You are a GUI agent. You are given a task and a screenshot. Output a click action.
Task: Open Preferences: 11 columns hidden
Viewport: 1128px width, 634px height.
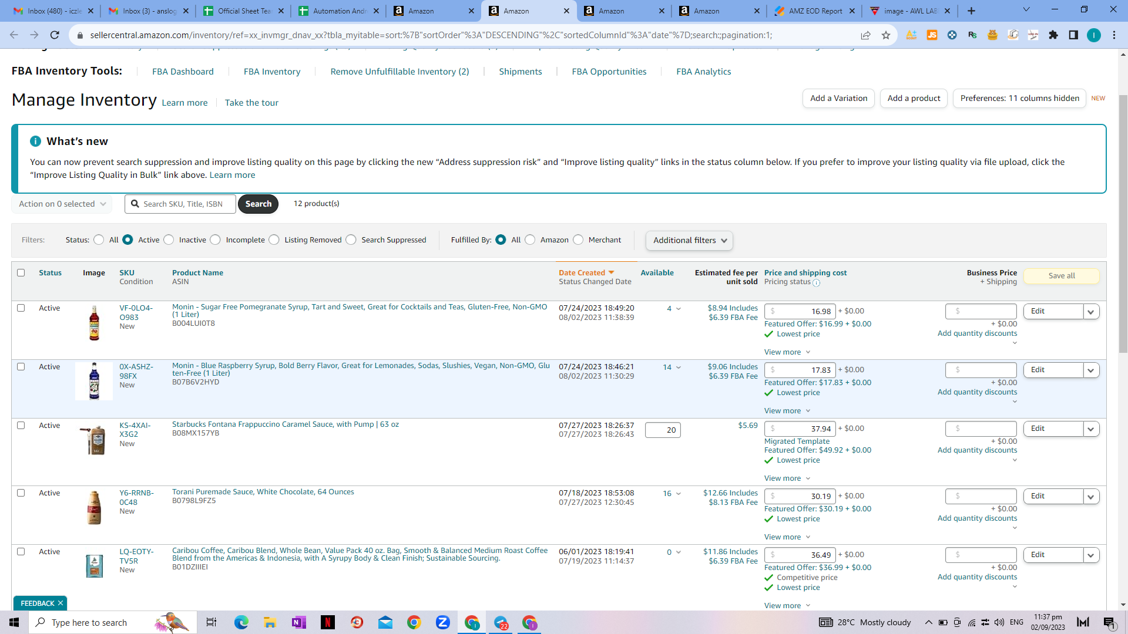pos(1019,99)
